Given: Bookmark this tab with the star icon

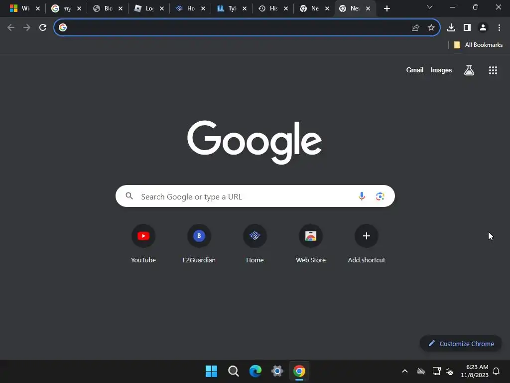Looking at the screenshot, I should [x=431, y=28].
